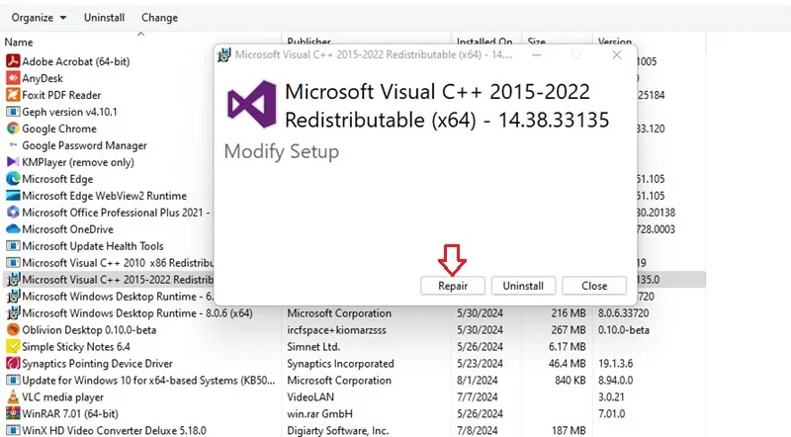Viewport: 791px width, 437px height.
Task: Click the Visual Studio logo in the dialog
Action: click(x=251, y=105)
